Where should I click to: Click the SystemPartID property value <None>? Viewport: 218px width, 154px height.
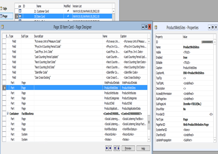pos(198,130)
